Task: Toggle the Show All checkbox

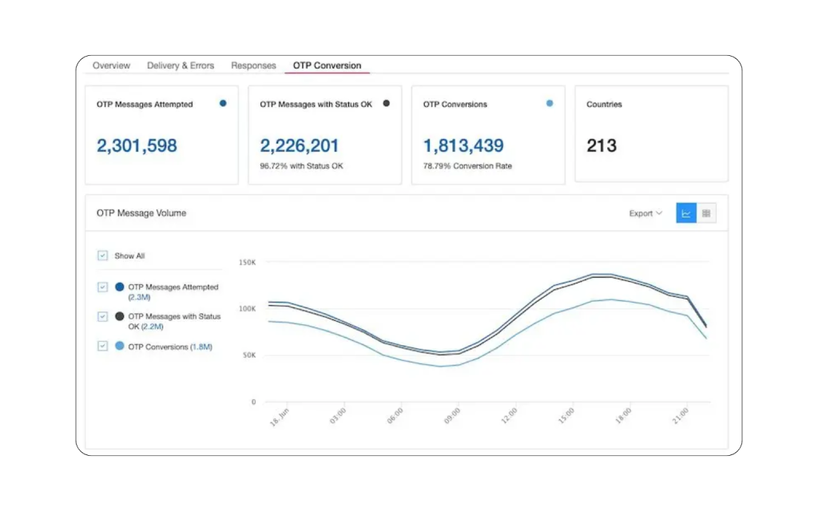Action: tap(102, 256)
